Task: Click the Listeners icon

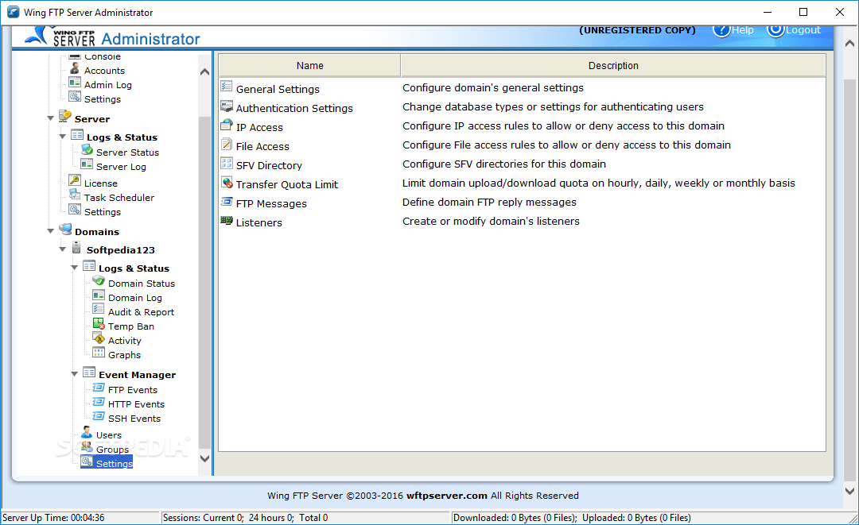Action: coord(227,220)
